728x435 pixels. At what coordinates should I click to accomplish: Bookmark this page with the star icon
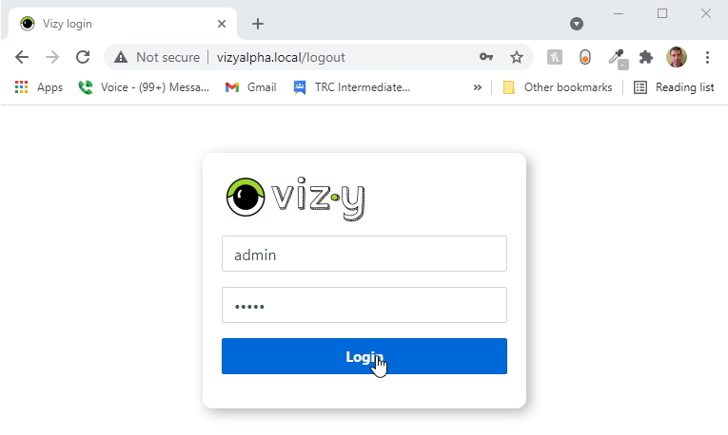pyautogui.click(x=517, y=57)
